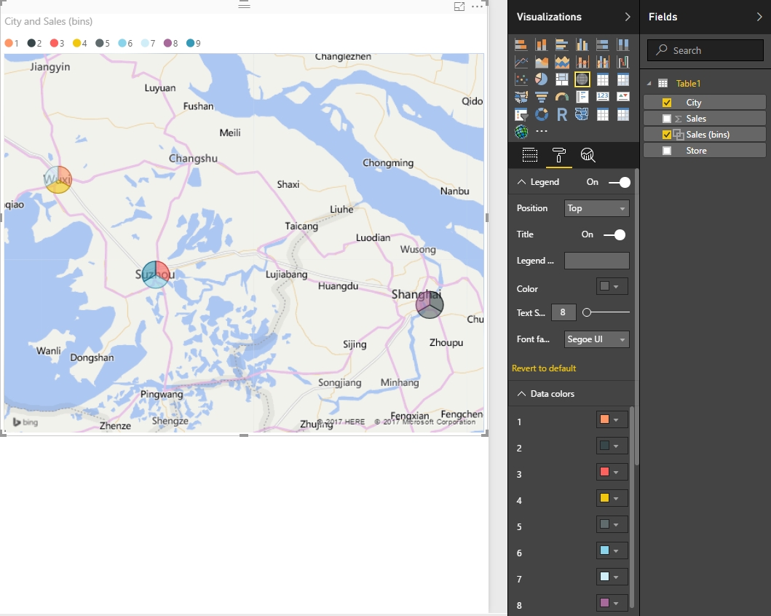Check the Sales field checkbox
Screen dimensions: 771x616
pyautogui.click(x=667, y=119)
